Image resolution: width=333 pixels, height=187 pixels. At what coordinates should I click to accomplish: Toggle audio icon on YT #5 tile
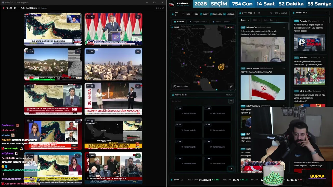point(78,86)
